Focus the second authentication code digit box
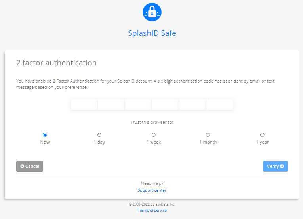Image resolution: width=303 pixels, height=219 pixels. click(x=111, y=105)
